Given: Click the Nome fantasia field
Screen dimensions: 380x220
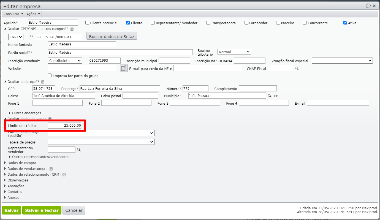Looking at the screenshot, I should (x=82, y=44).
